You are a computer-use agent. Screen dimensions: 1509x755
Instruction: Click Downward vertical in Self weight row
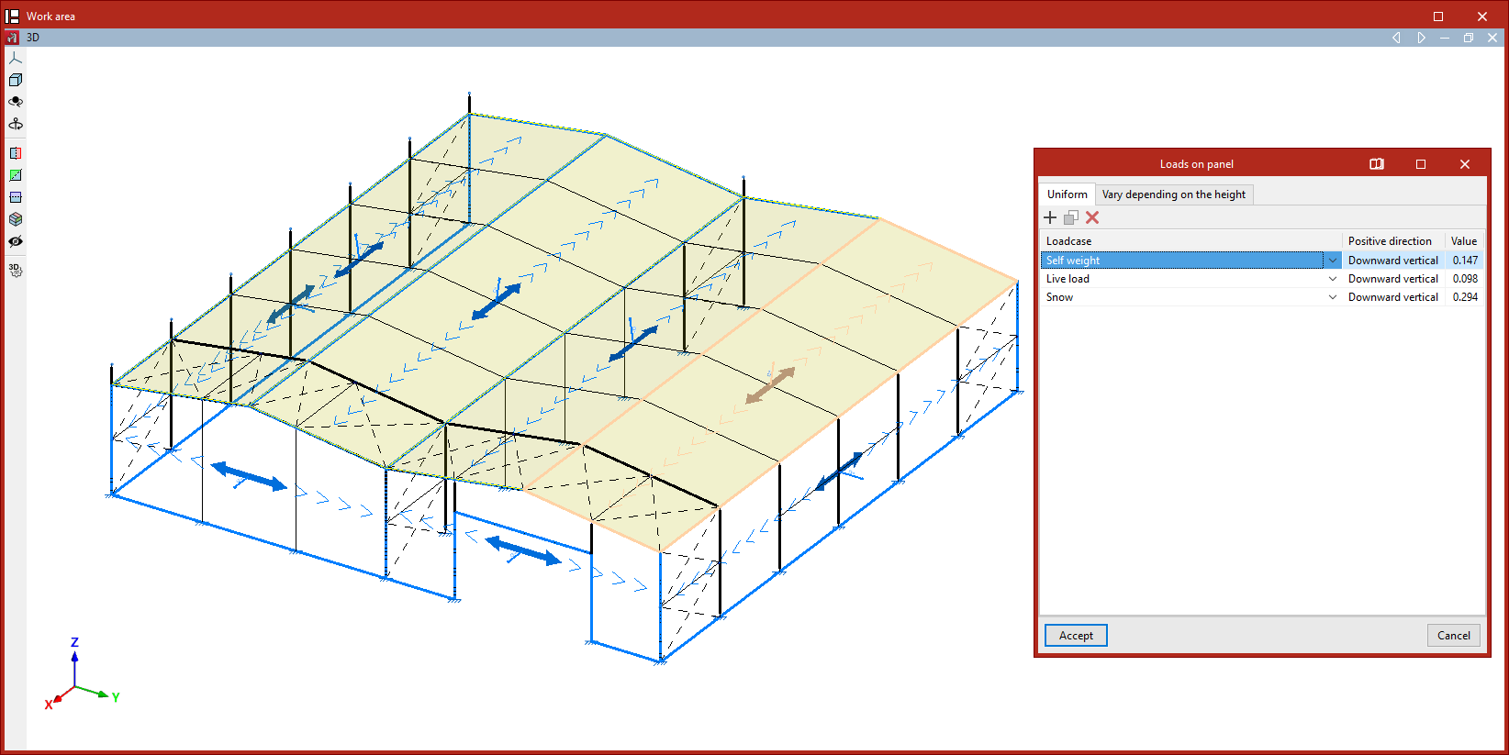click(1393, 261)
